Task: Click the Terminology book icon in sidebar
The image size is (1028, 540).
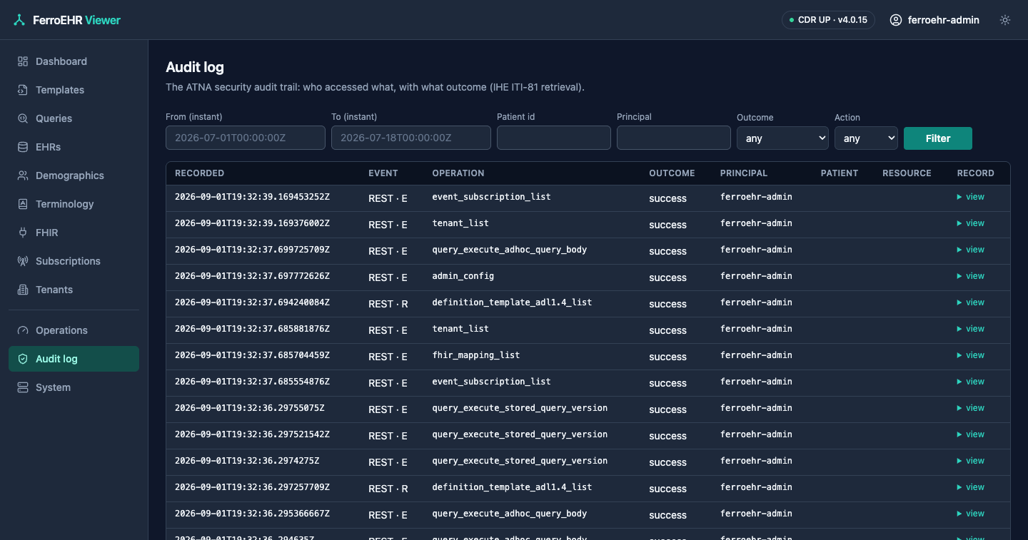Action: click(x=23, y=204)
